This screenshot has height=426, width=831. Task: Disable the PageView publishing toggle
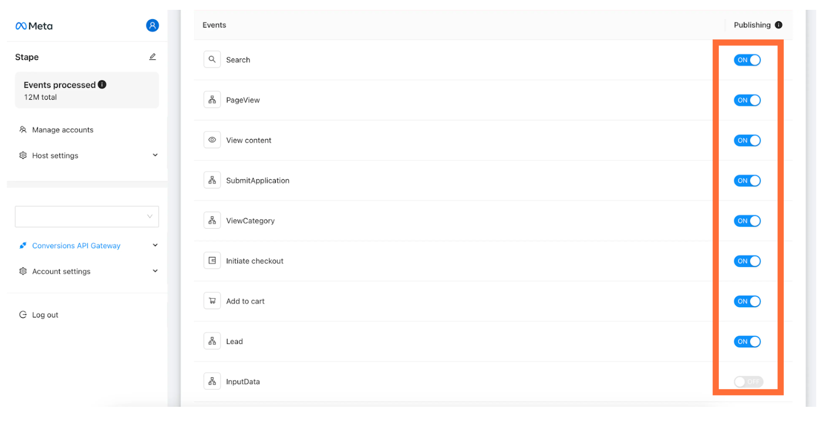pyautogui.click(x=747, y=100)
